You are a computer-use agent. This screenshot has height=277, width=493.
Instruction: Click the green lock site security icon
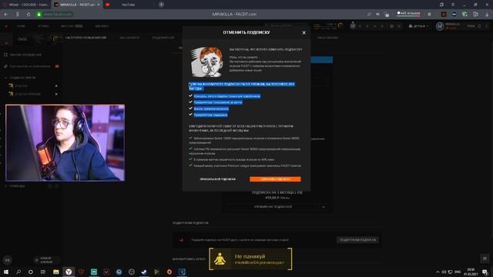(39, 15)
